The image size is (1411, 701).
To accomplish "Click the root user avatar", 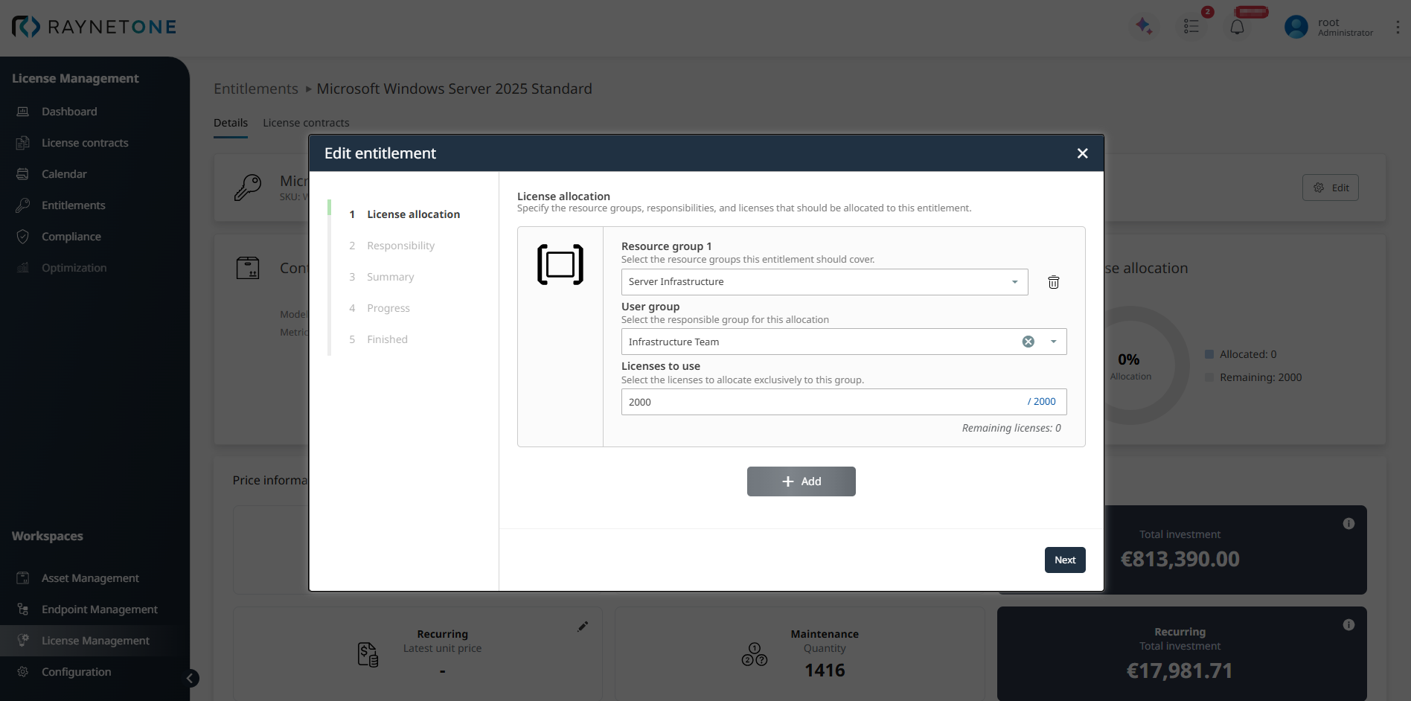I will pyautogui.click(x=1296, y=27).
